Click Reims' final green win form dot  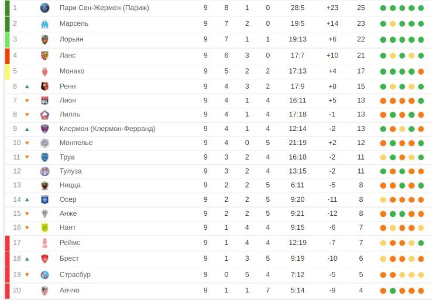pos(421,243)
